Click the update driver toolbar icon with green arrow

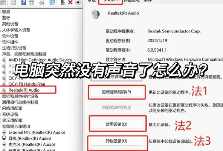pos(63,2)
